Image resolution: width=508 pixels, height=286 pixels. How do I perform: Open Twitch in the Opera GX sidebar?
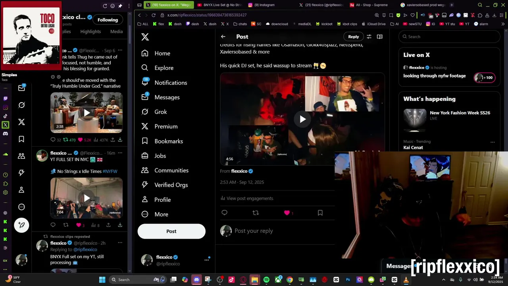click(x=5, y=99)
